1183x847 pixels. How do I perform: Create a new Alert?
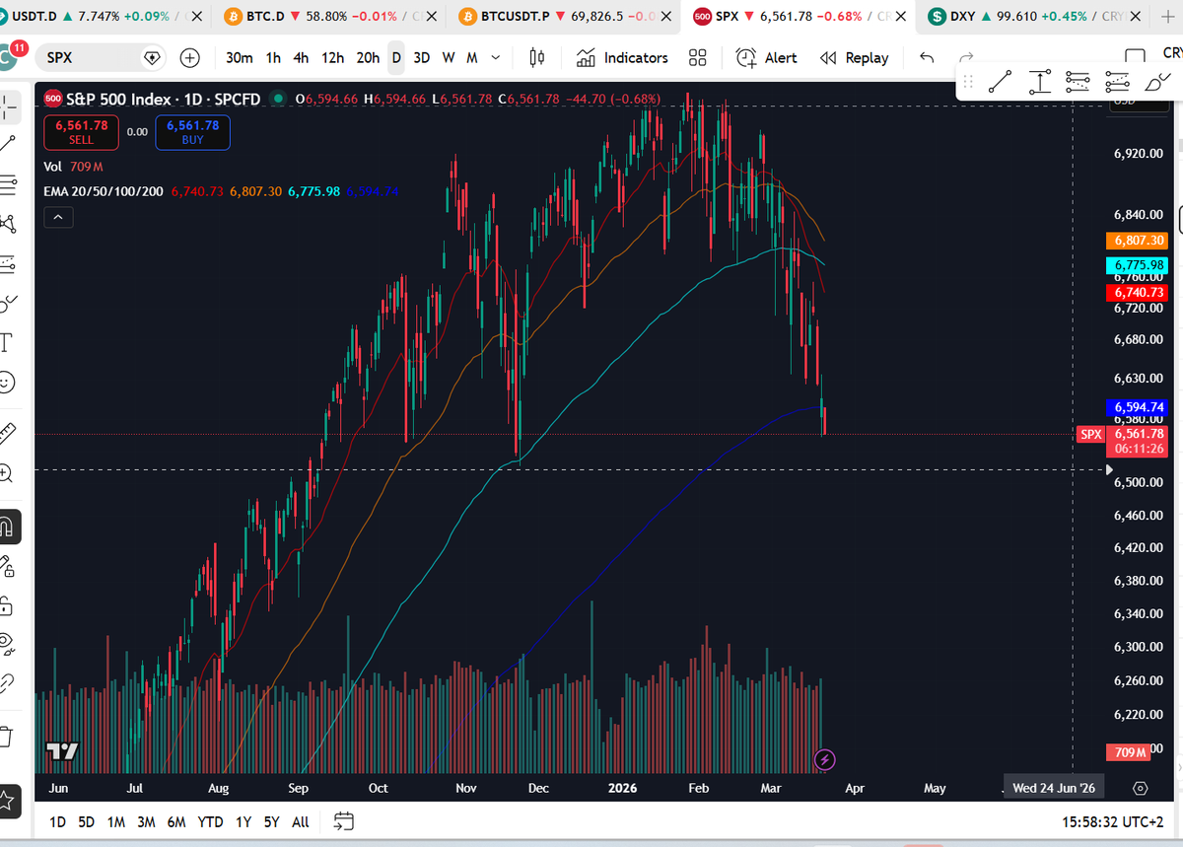pyautogui.click(x=766, y=58)
